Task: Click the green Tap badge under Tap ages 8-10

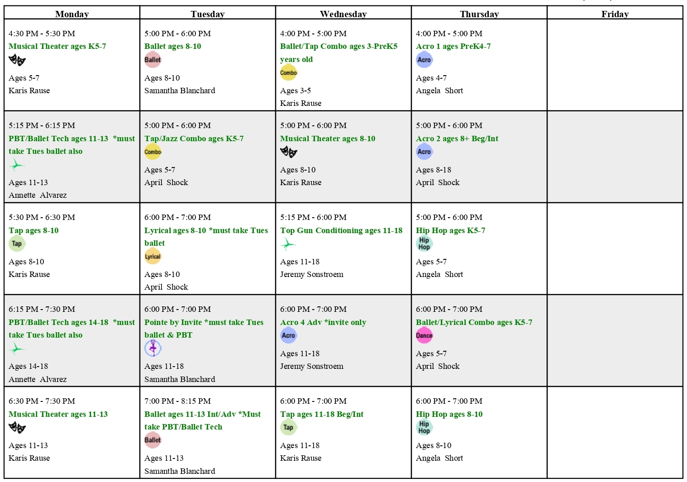Action: pos(17,243)
